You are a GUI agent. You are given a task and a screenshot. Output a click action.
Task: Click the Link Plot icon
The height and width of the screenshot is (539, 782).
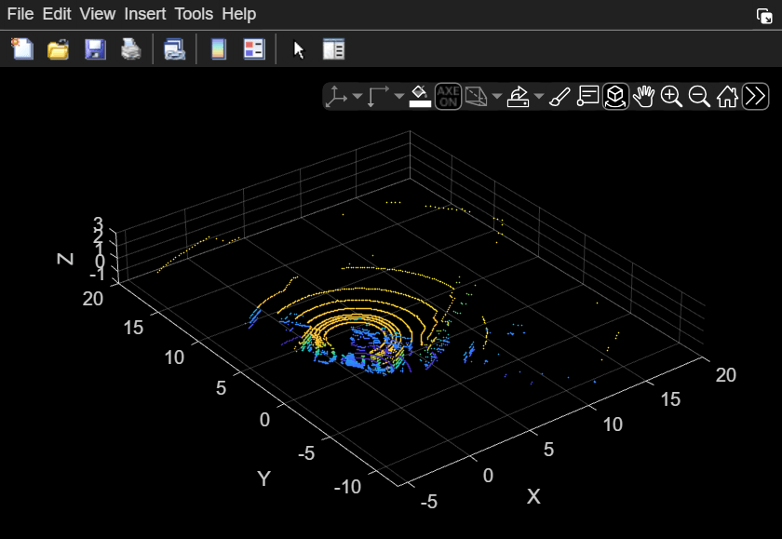174,49
